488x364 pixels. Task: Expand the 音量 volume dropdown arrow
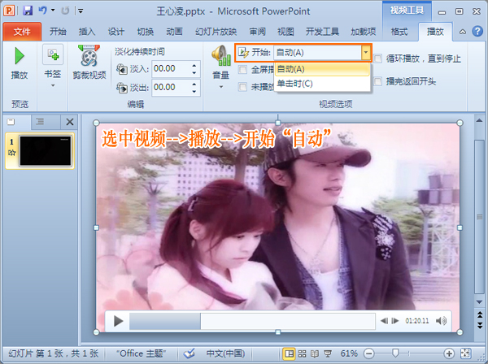click(221, 87)
